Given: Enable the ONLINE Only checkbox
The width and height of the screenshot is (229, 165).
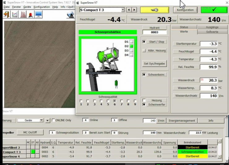Looking at the screenshot, I should (x=54, y=120).
